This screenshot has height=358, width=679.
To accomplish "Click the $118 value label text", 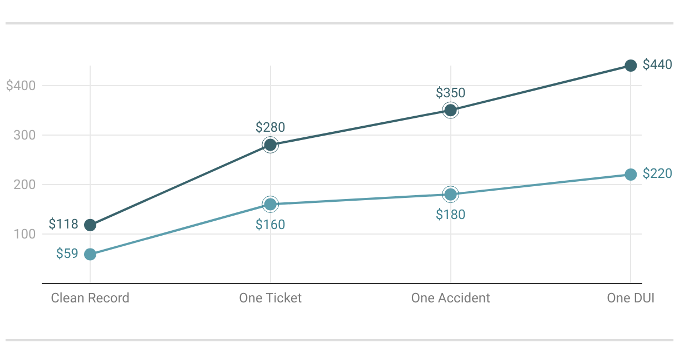I will tap(63, 224).
